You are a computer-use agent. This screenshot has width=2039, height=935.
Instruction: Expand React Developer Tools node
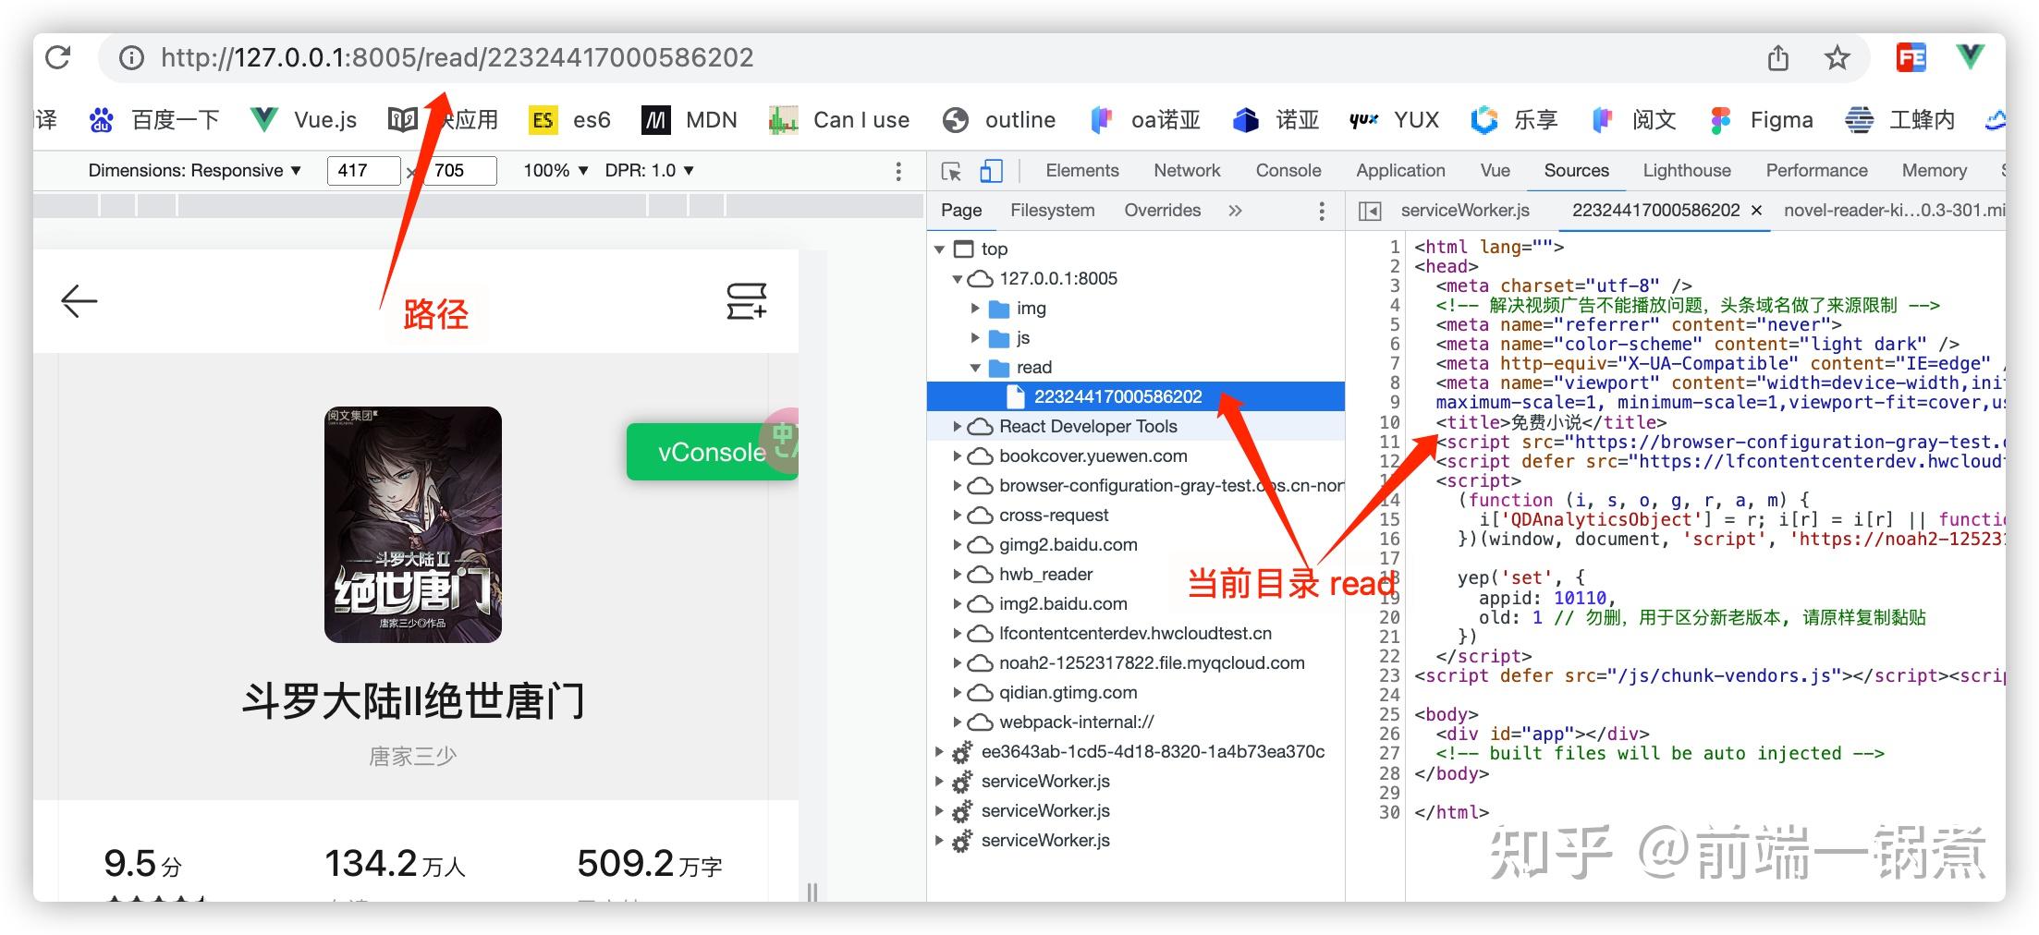pyautogui.click(x=958, y=427)
